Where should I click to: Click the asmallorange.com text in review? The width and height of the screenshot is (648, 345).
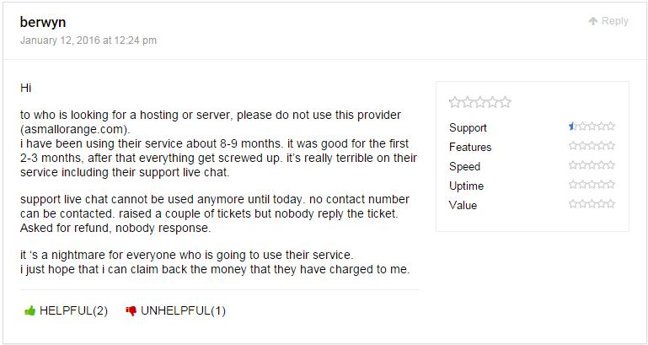73,129
